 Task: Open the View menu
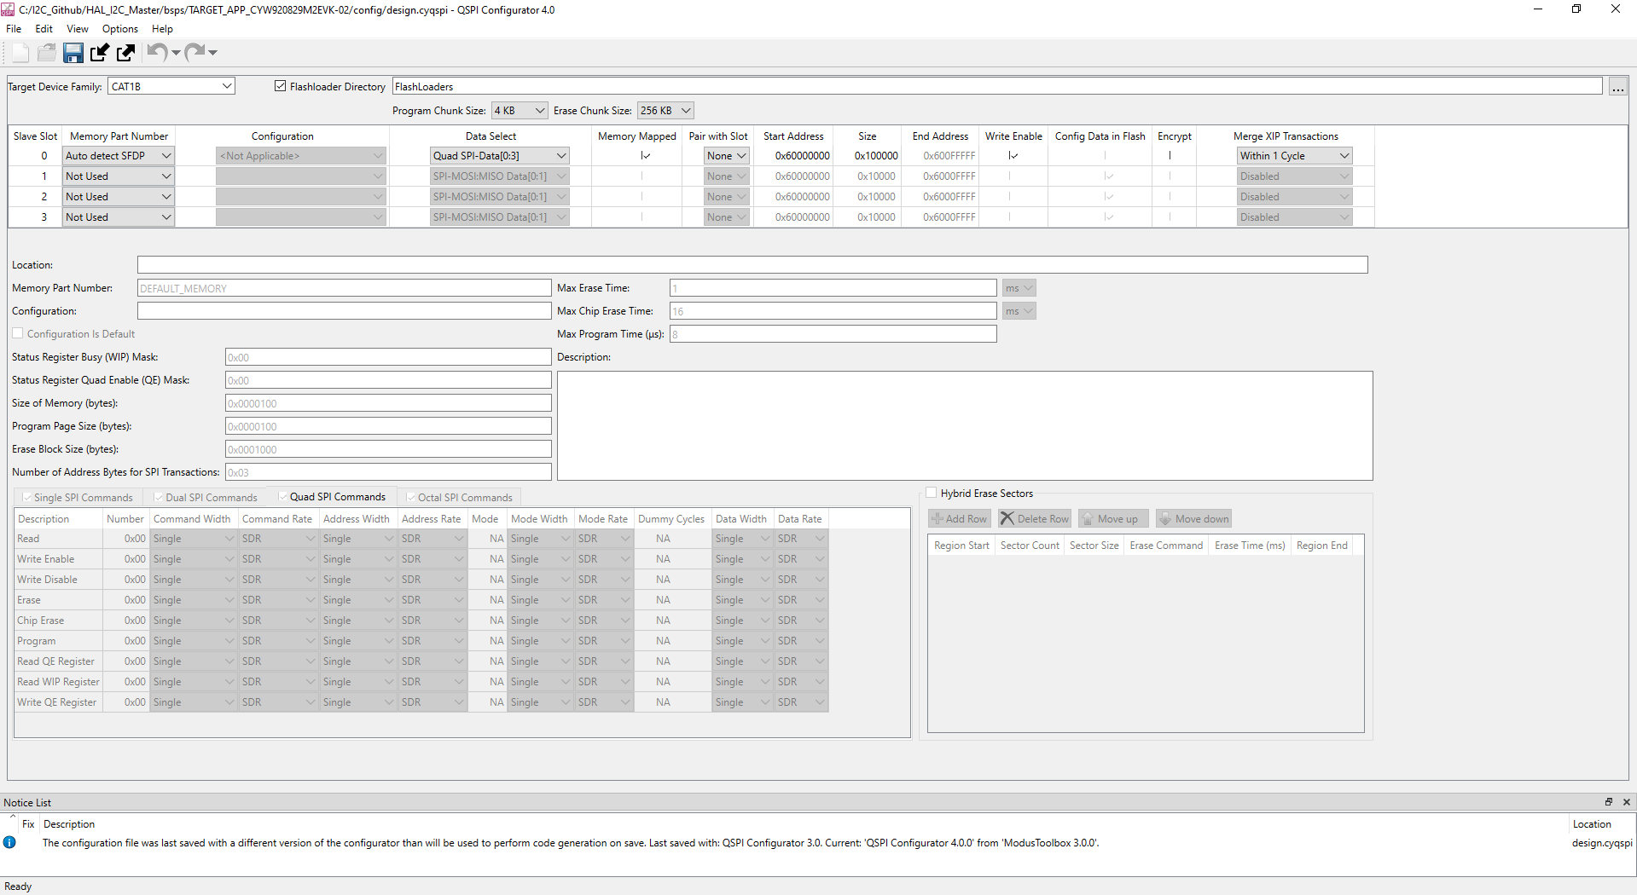(78, 29)
